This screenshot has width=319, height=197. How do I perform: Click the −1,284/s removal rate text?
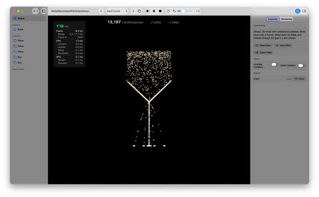tap(173, 22)
